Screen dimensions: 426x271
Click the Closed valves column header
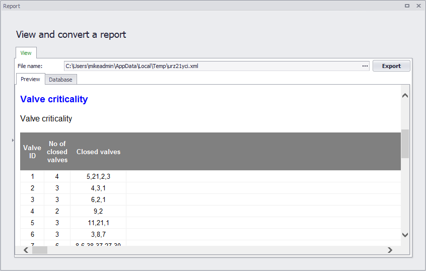[98, 152]
